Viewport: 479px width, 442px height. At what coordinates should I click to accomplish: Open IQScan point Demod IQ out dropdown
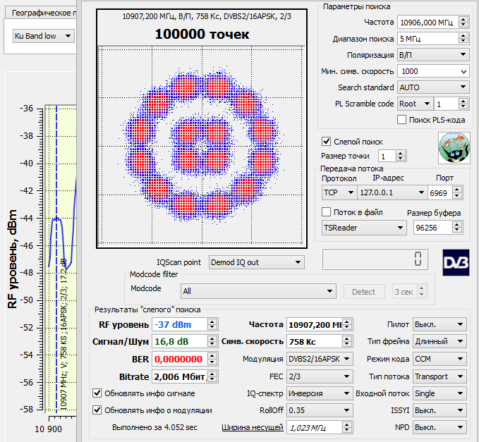pos(256,262)
